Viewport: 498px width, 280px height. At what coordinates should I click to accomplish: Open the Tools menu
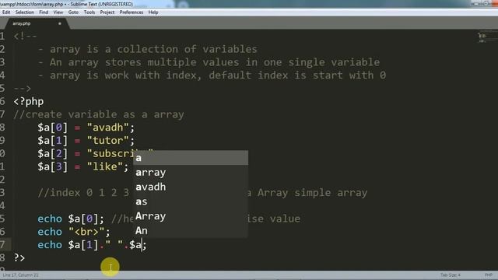coord(89,12)
